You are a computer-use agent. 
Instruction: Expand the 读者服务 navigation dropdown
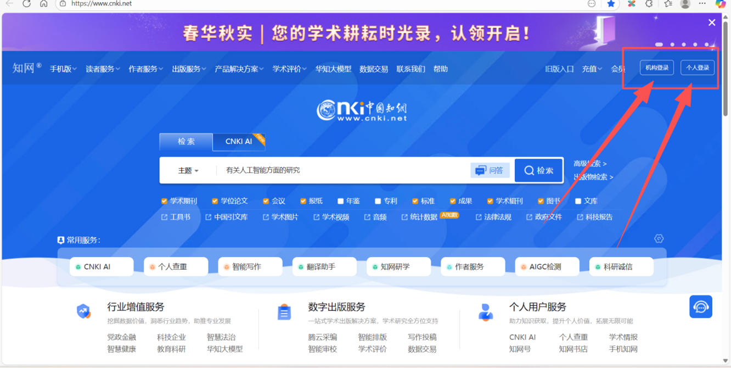coord(103,69)
